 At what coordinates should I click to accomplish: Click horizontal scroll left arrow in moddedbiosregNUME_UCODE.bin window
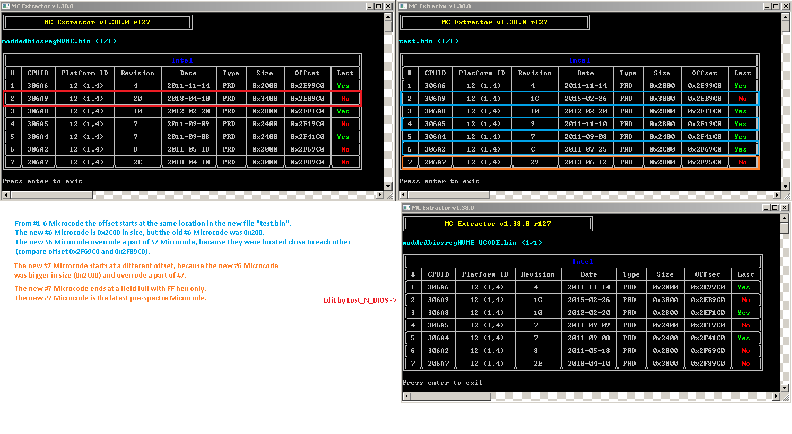click(406, 396)
